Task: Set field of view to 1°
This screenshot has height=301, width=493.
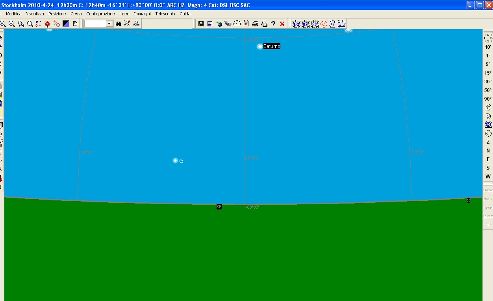Action: [488, 56]
